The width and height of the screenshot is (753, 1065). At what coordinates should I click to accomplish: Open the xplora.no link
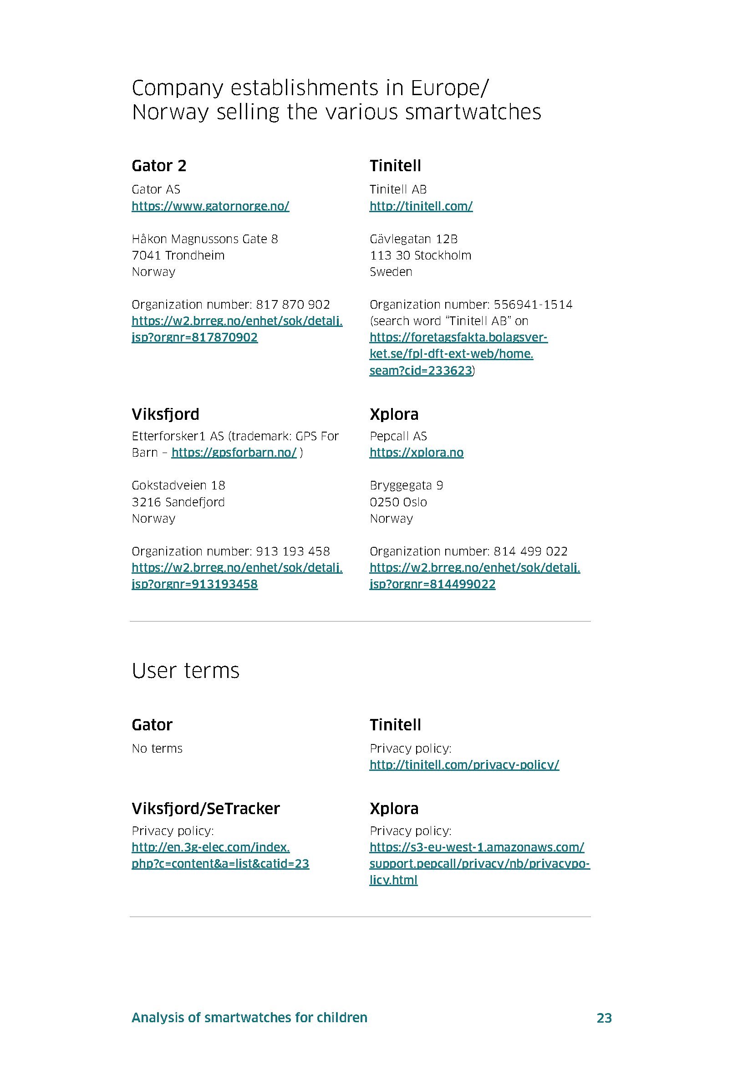(416, 452)
